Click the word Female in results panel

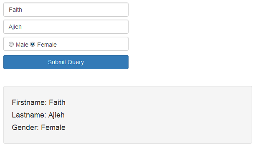pyautogui.click(x=53, y=127)
